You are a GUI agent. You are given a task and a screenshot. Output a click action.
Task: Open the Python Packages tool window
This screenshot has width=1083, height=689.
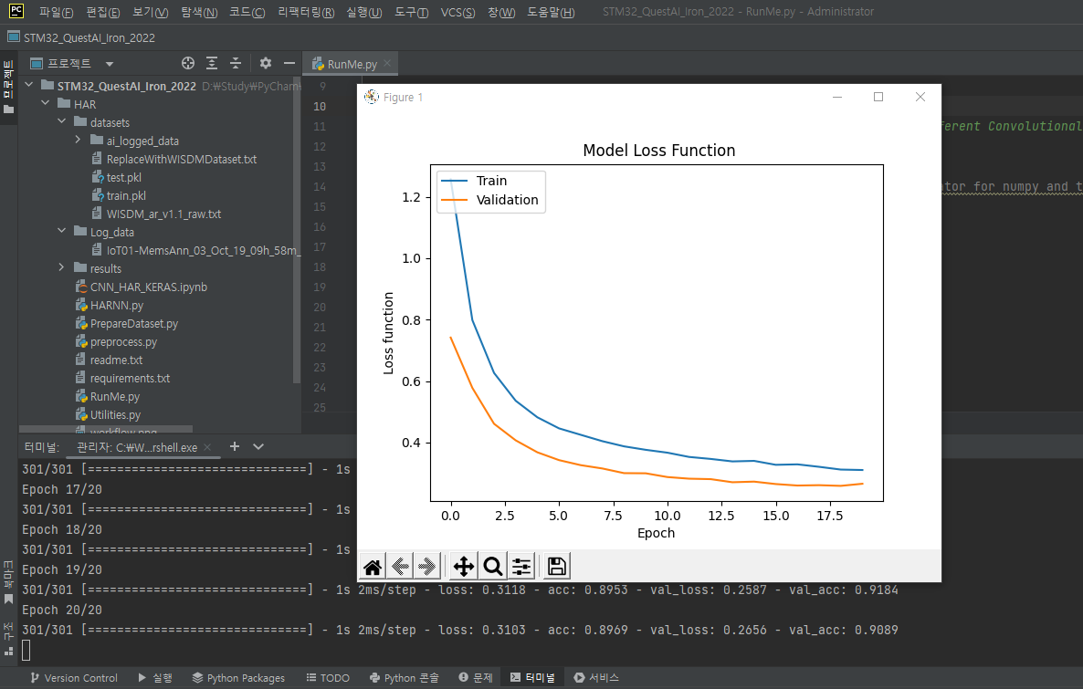click(x=238, y=678)
